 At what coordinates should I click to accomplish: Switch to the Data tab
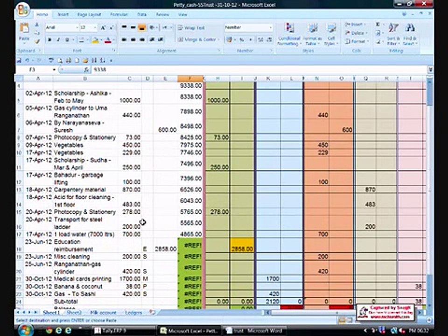[x=142, y=14]
